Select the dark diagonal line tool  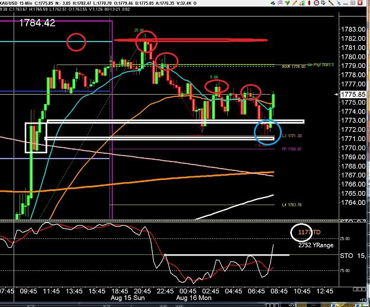pyautogui.click(x=331, y=3)
